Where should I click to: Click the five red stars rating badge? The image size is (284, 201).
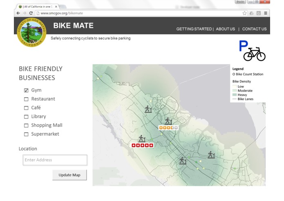tap(142, 145)
